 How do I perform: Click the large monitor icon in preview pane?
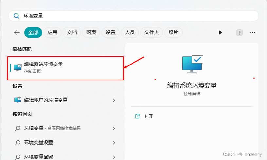click(x=192, y=64)
